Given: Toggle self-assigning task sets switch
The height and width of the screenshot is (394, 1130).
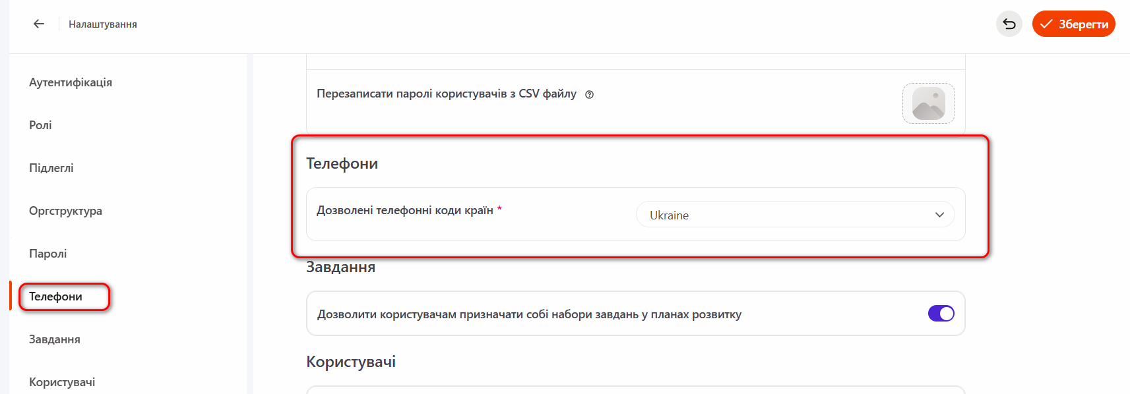Looking at the screenshot, I should click(x=941, y=314).
